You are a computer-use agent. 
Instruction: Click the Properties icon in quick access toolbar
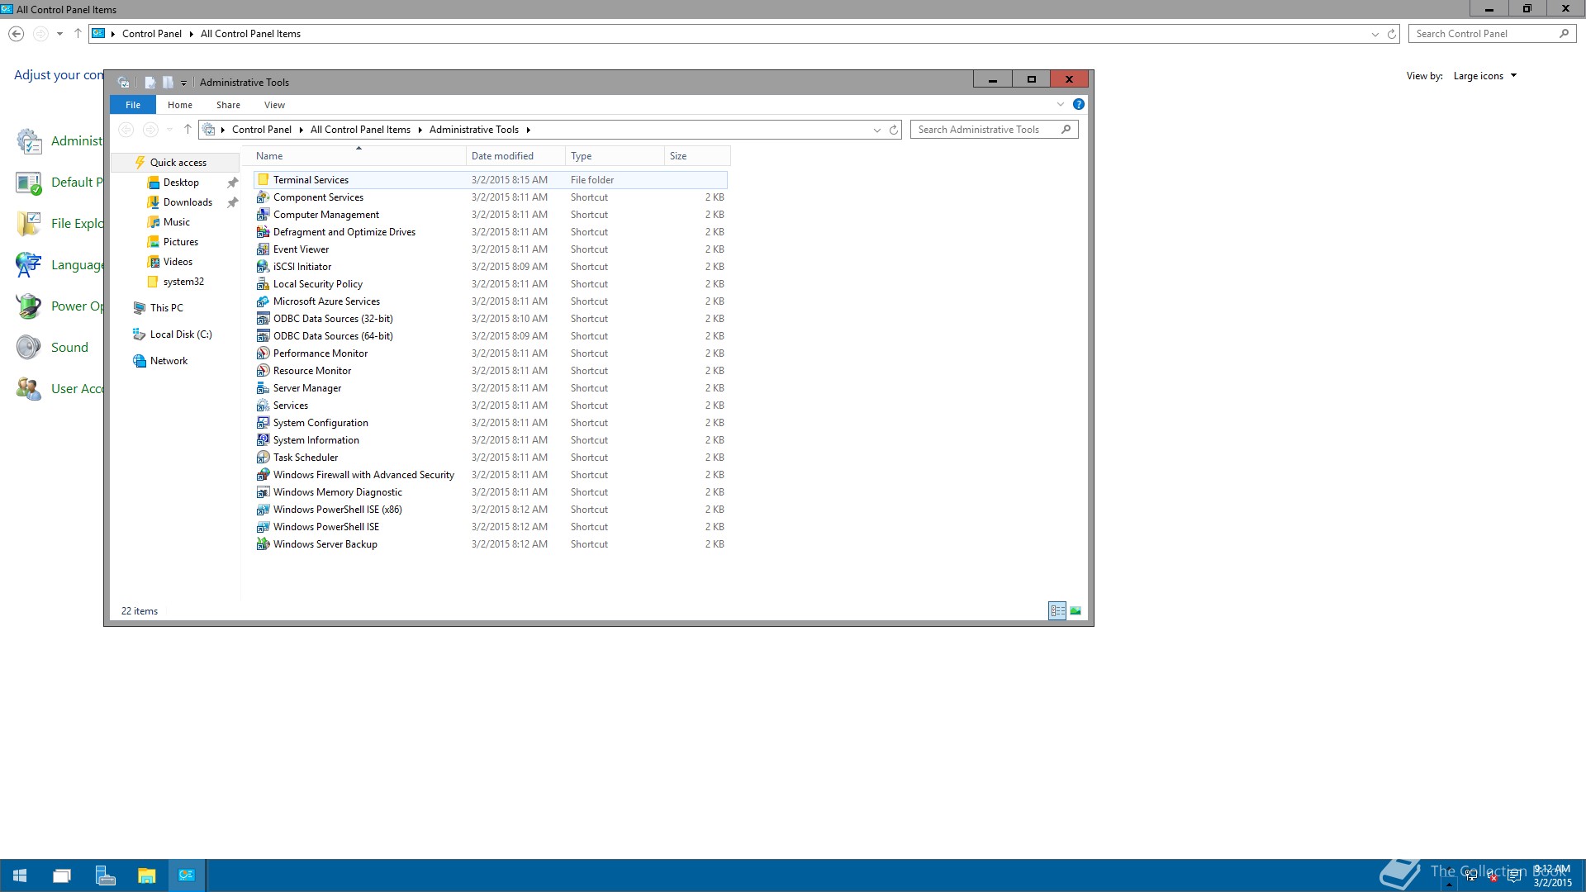(x=150, y=83)
